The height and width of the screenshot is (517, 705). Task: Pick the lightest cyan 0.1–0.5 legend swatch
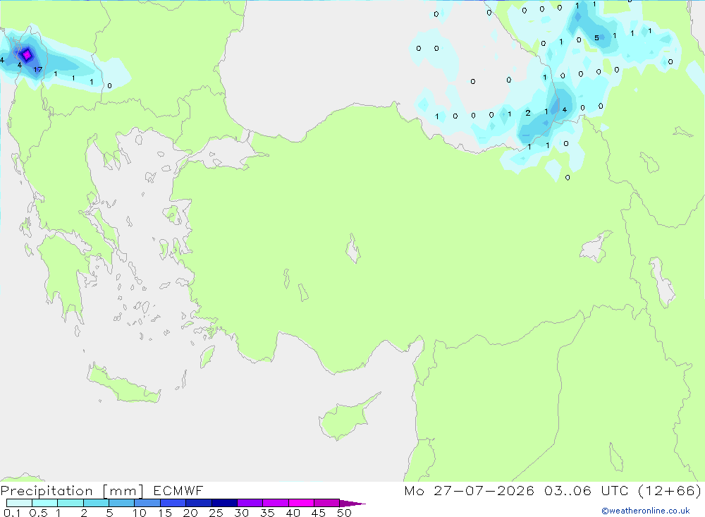coord(19,503)
